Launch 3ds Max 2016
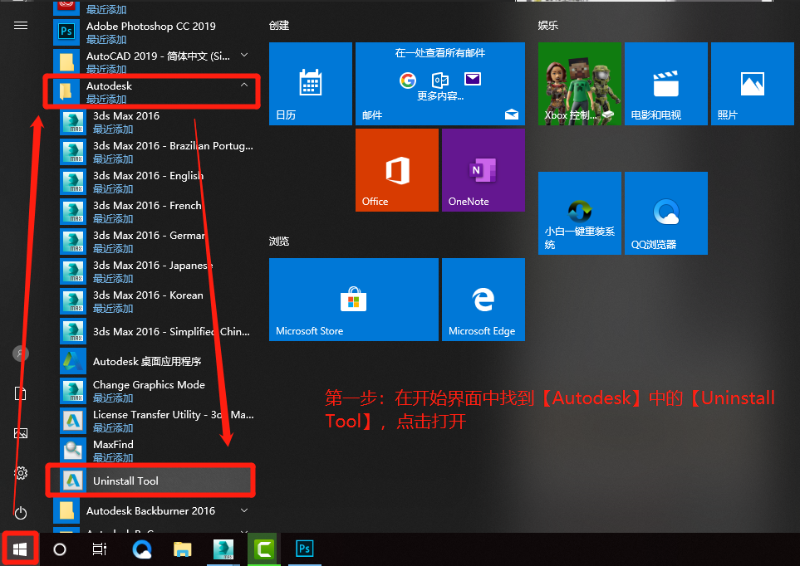This screenshot has height=566, width=800. click(157, 121)
